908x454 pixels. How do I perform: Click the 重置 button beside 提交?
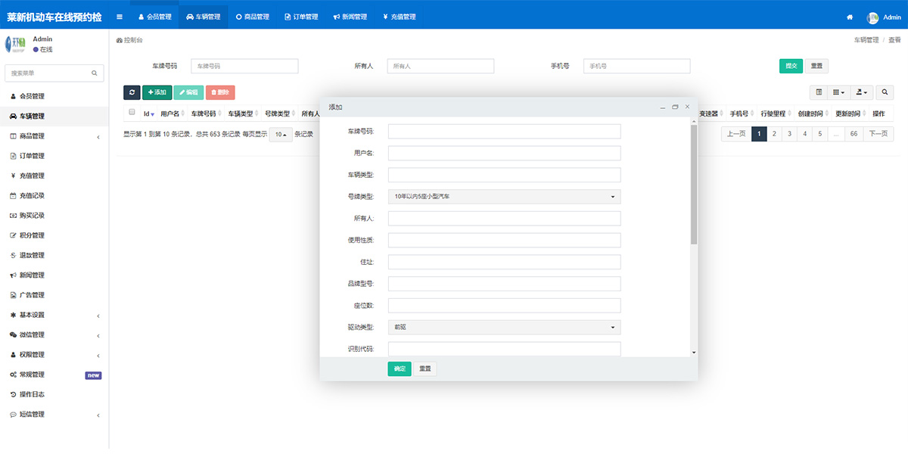(816, 66)
